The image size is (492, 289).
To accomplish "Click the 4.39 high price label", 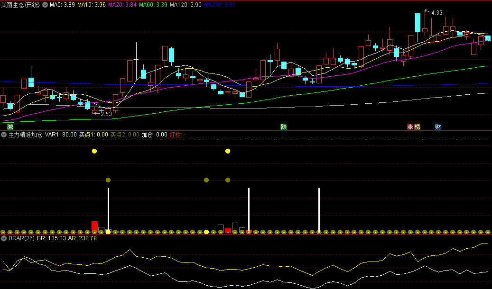I will pyautogui.click(x=437, y=12).
